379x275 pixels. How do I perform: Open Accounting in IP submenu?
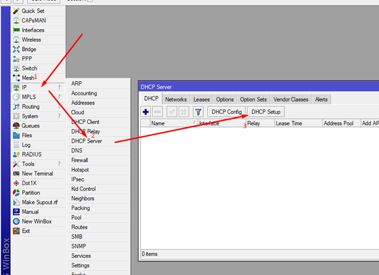click(x=98, y=93)
